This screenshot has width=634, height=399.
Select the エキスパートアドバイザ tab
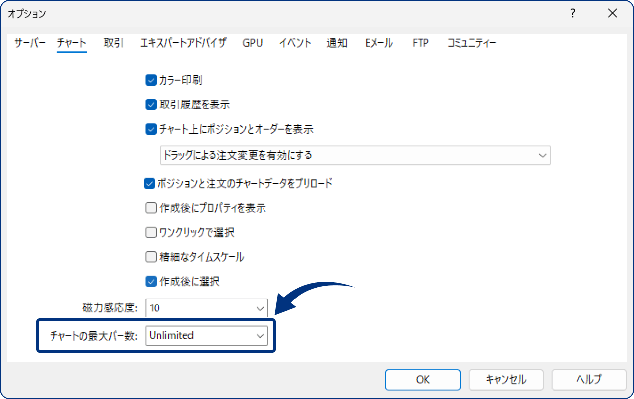(x=184, y=43)
